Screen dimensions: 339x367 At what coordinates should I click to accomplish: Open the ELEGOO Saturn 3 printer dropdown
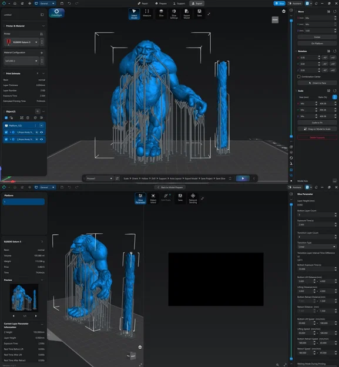coord(22,42)
